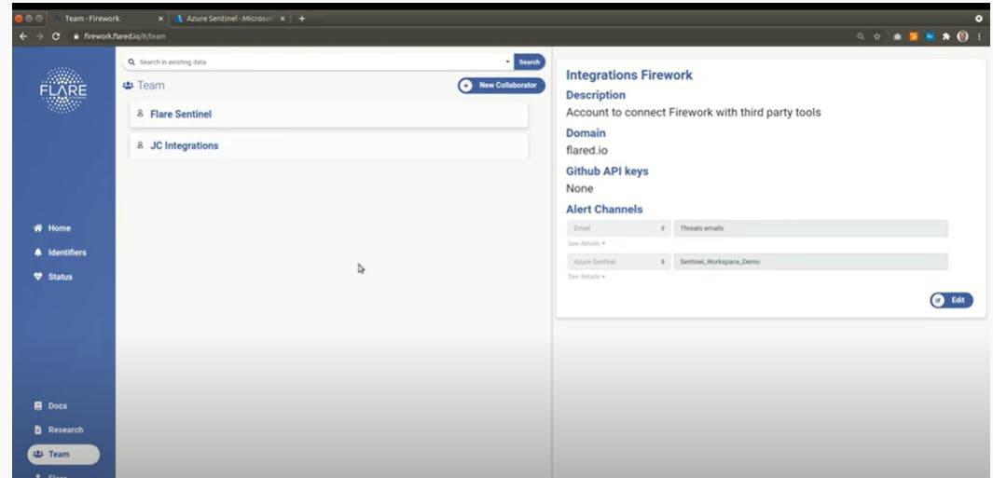The height and width of the screenshot is (478, 993).
Task: Switch to the Azure Sentinel browser tab
Action: [x=229, y=19]
